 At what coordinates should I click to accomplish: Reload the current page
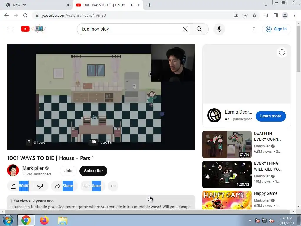[x=25, y=15]
